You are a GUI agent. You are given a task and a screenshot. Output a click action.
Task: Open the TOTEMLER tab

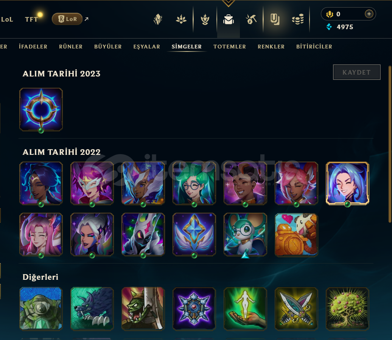230,47
